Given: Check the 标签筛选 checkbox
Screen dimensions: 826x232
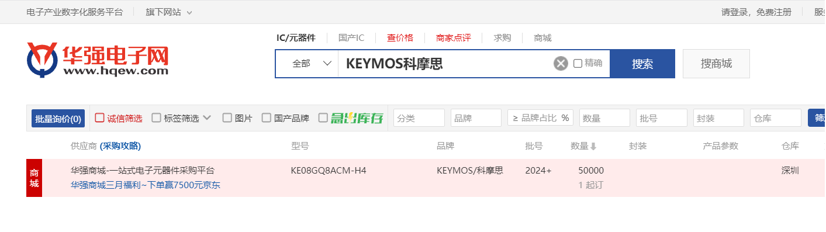Looking at the screenshot, I should click(x=156, y=117).
